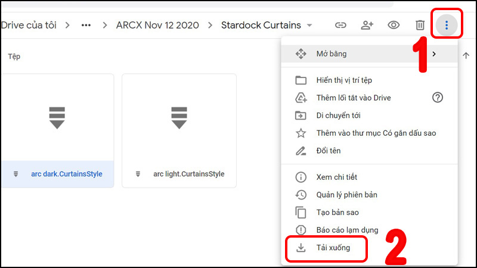Click the breadcrumb ellipsis for hidden folders
Viewport: 477px width, 268px height.
click(86, 25)
